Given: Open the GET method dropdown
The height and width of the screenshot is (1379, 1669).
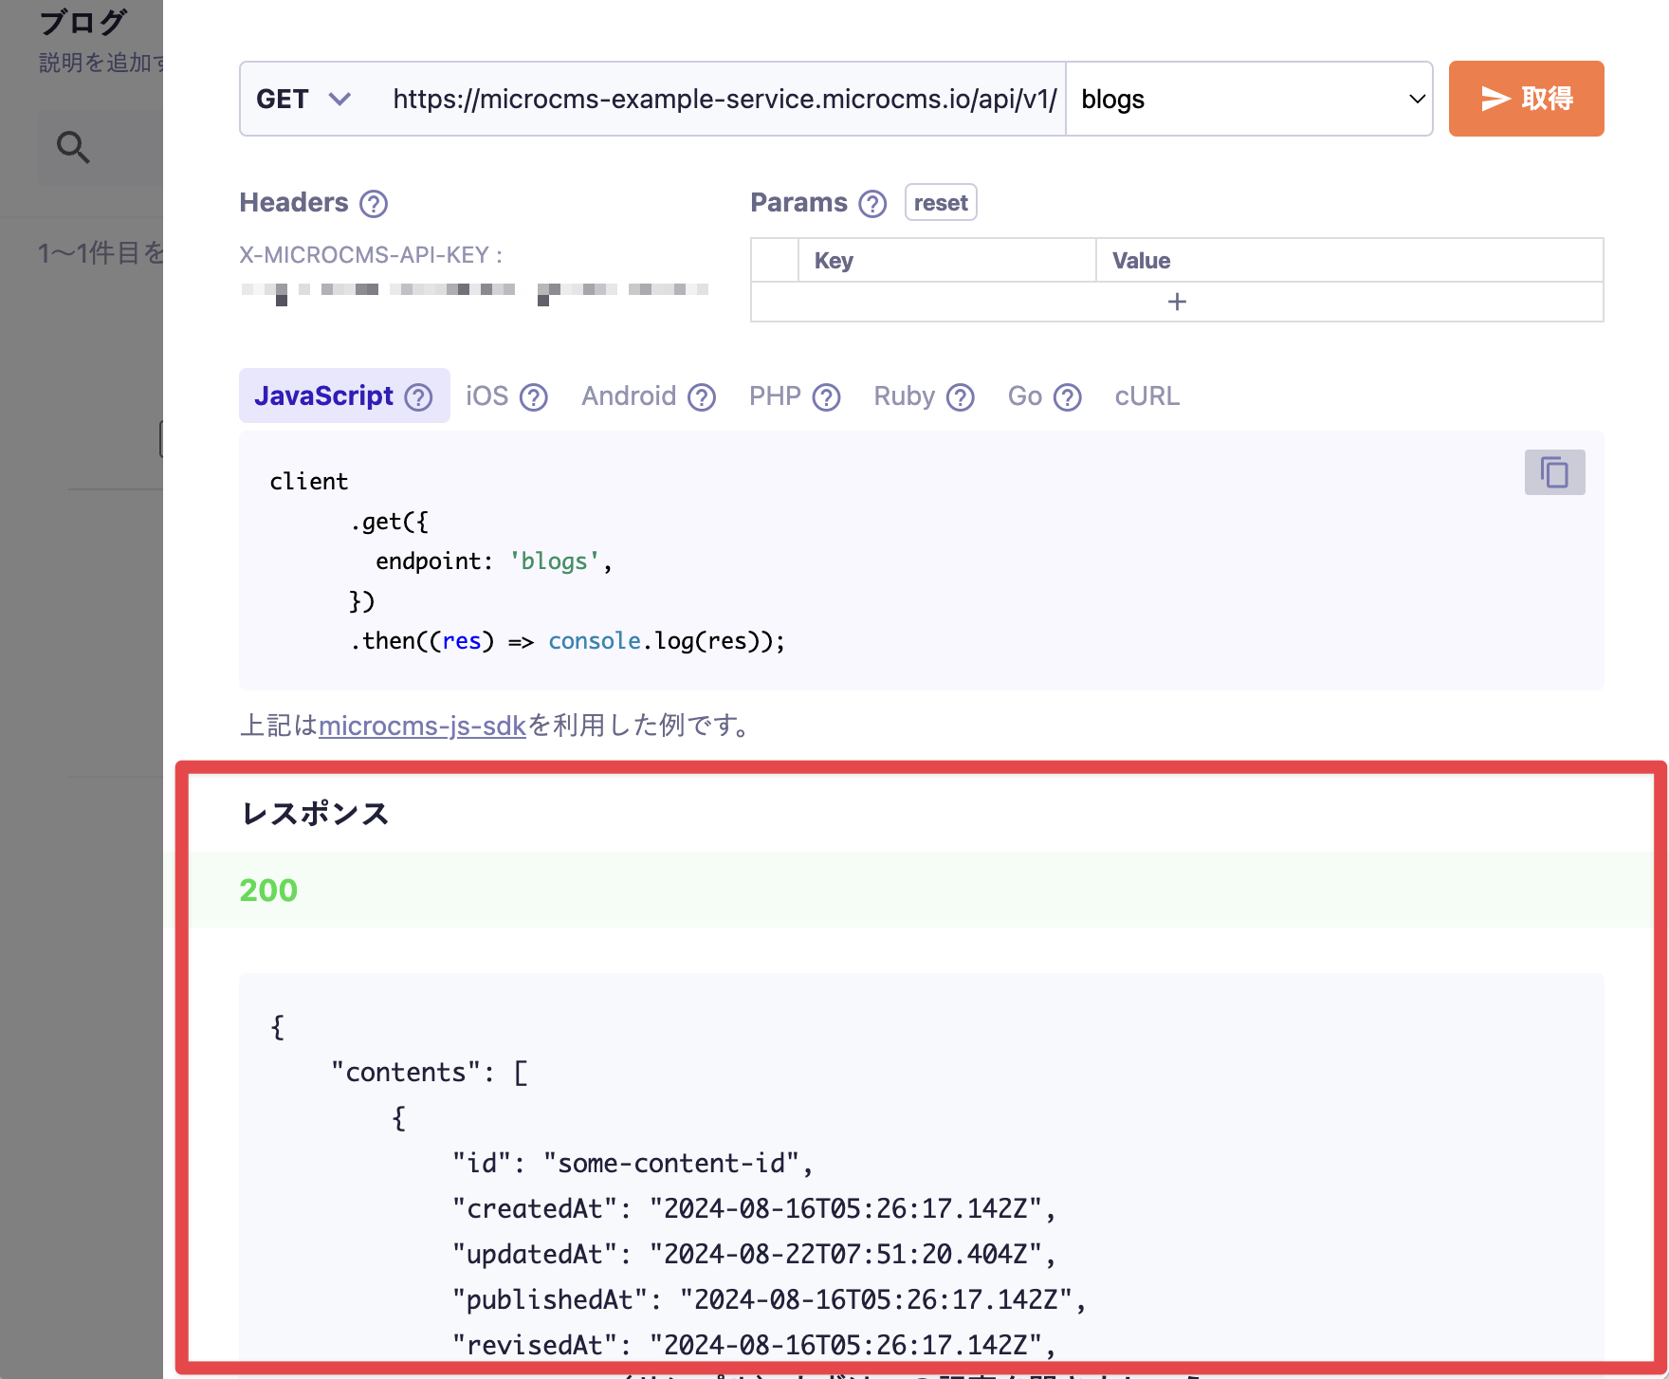Looking at the screenshot, I should (x=303, y=99).
